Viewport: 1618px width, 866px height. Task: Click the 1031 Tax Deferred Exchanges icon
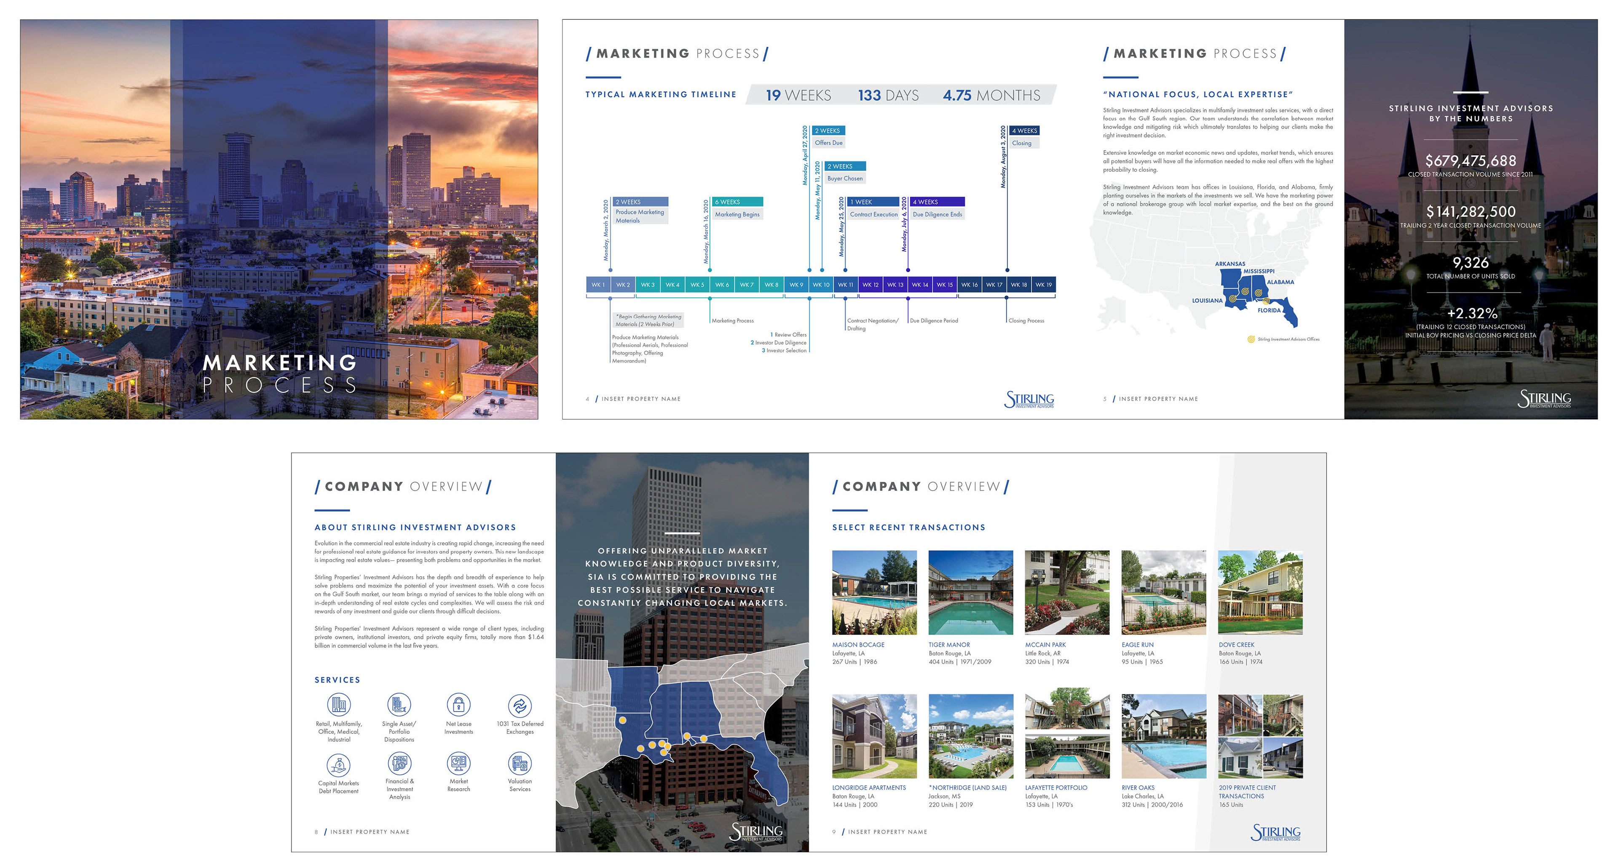point(520,706)
